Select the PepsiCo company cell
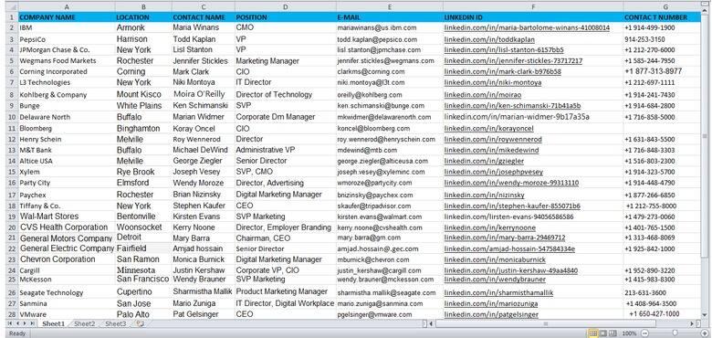Screen dimensions: 712x338 point(67,39)
